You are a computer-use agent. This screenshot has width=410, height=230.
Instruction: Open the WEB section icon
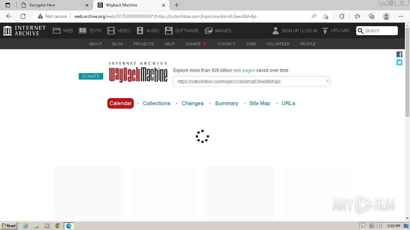[x=57, y=31]
